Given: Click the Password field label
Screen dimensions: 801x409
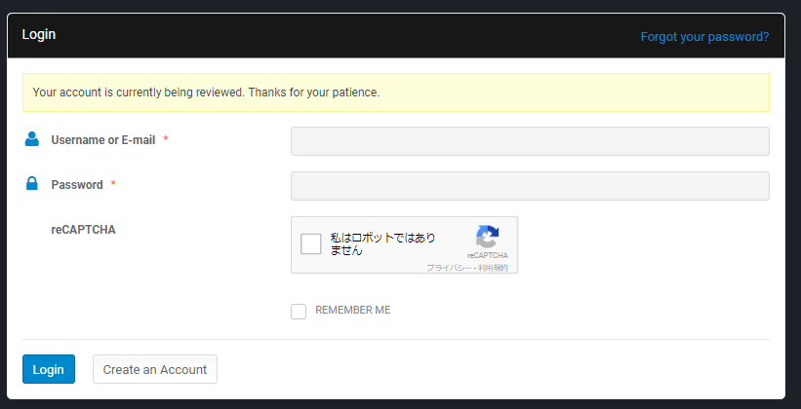Looking at the screenshot, I should [77, 185].
